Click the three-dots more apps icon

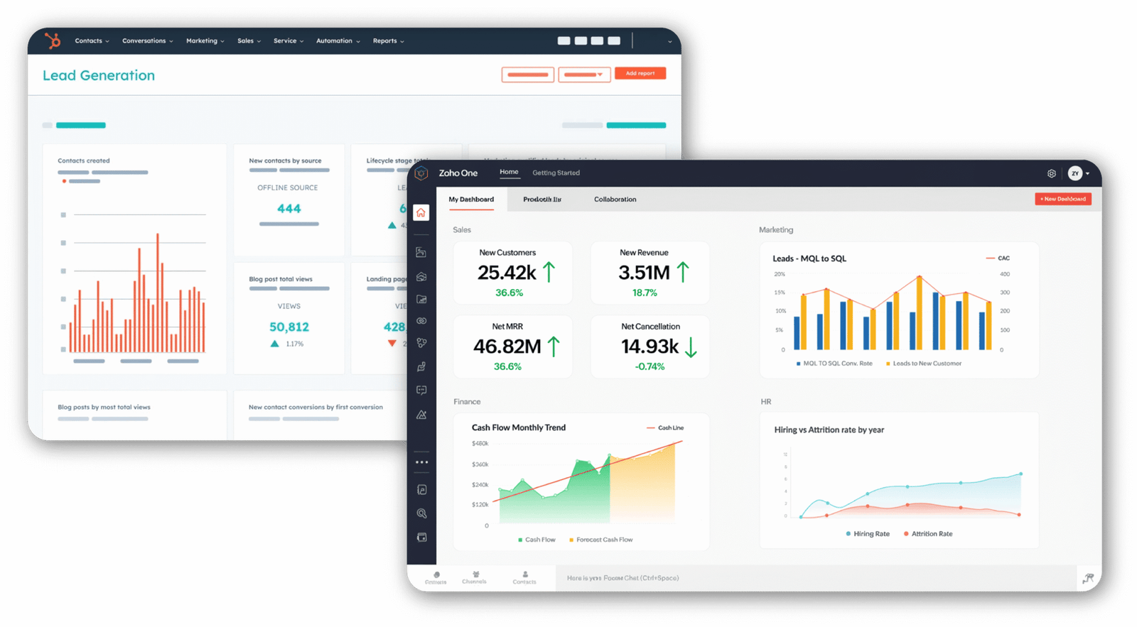coord(421,462)
